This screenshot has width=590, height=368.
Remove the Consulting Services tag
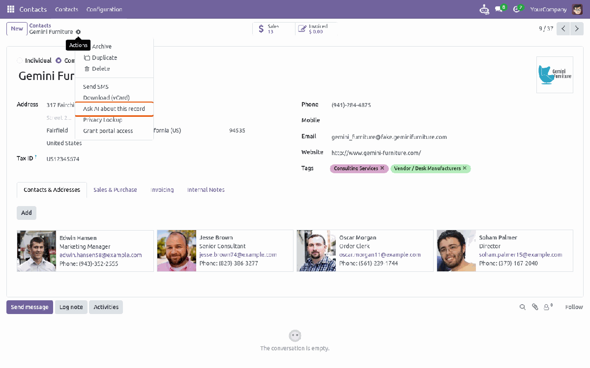(383, 168)
